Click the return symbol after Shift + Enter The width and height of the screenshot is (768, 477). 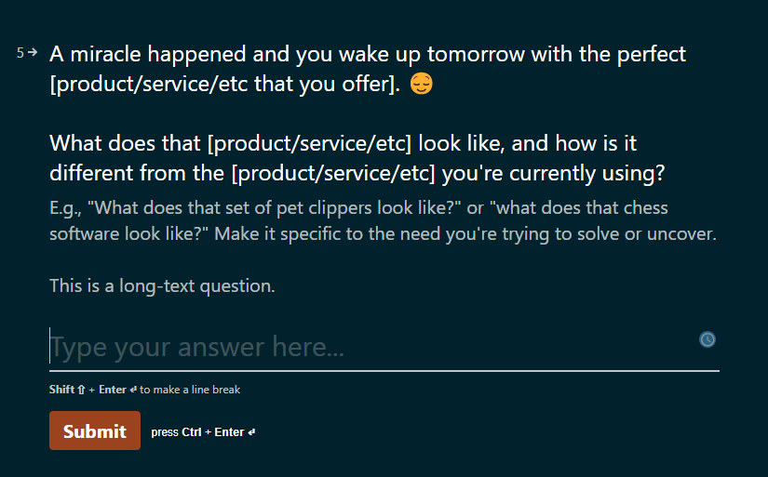133,390
